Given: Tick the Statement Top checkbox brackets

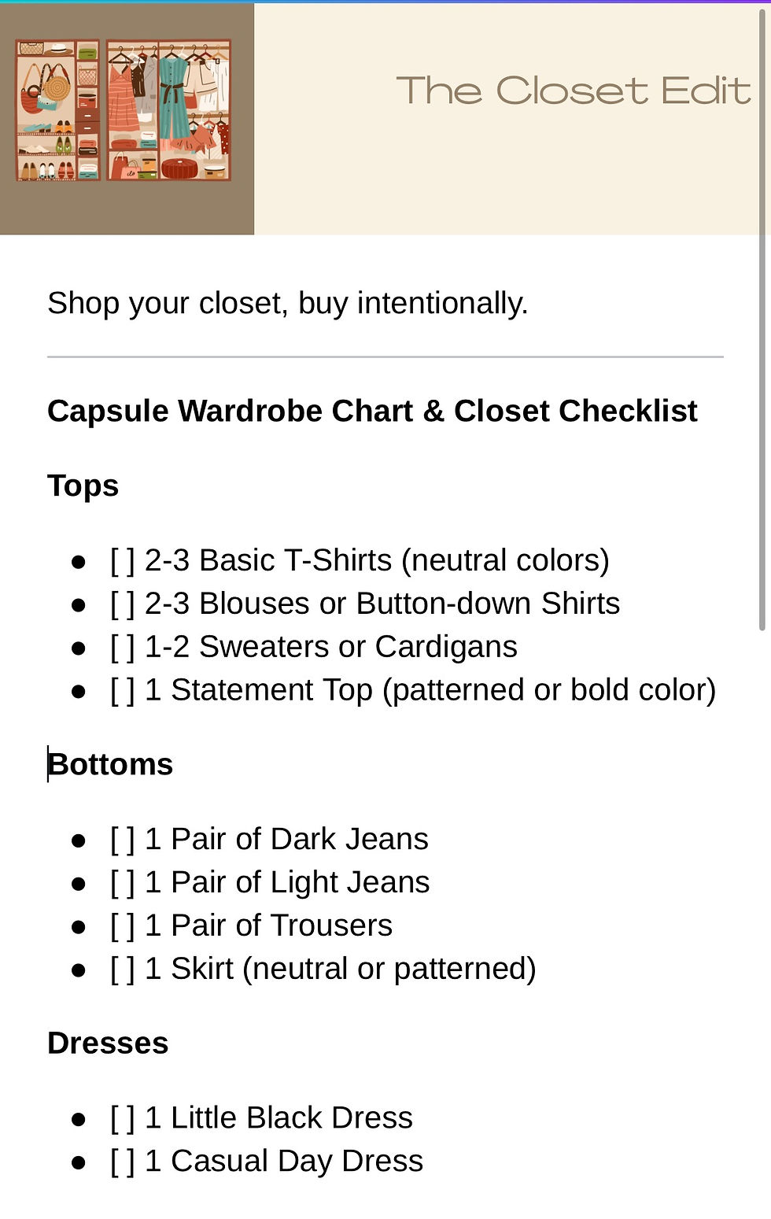Looking at the screenshot, I should (x=123, y=691).
